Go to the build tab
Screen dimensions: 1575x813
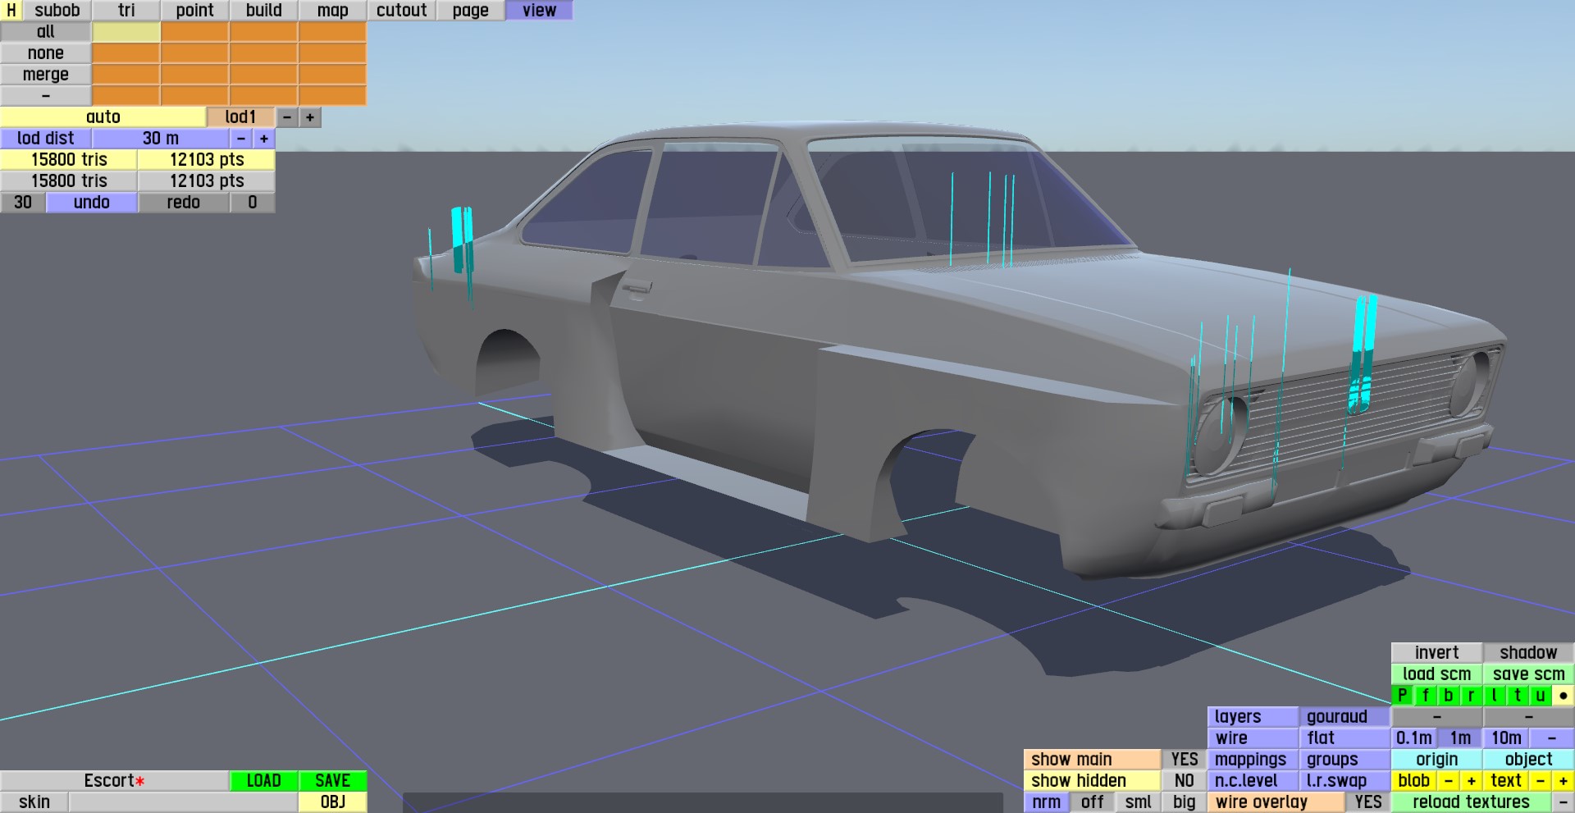coord(264,11)
